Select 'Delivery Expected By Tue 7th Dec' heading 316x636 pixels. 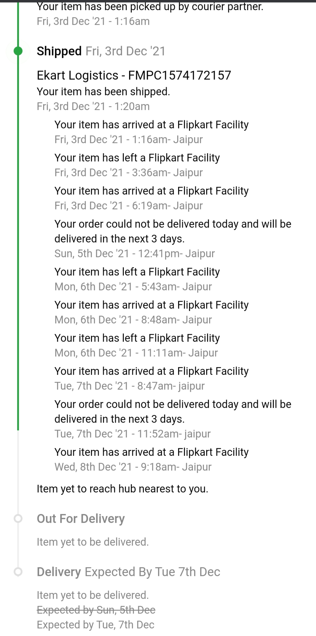click(x=128, y=572)
